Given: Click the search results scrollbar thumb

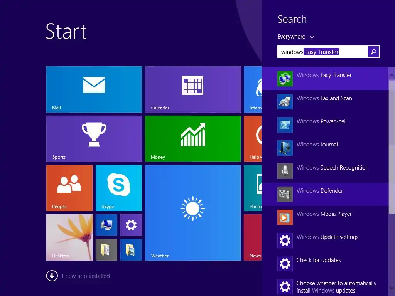Looking at the screenshot, I should tap(392, 146).
